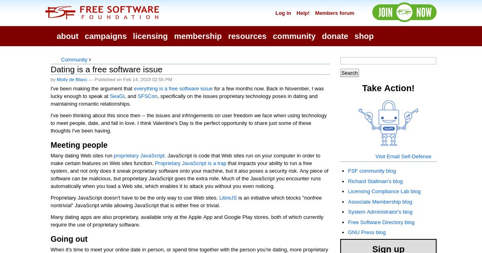Click the 'Published on Feb 14, 2019 02:55 PM' text
Viewport: 482px width, 253px height.
pos(133,80)
